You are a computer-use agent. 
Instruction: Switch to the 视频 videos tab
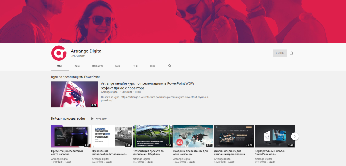click(x=77, y=66)
